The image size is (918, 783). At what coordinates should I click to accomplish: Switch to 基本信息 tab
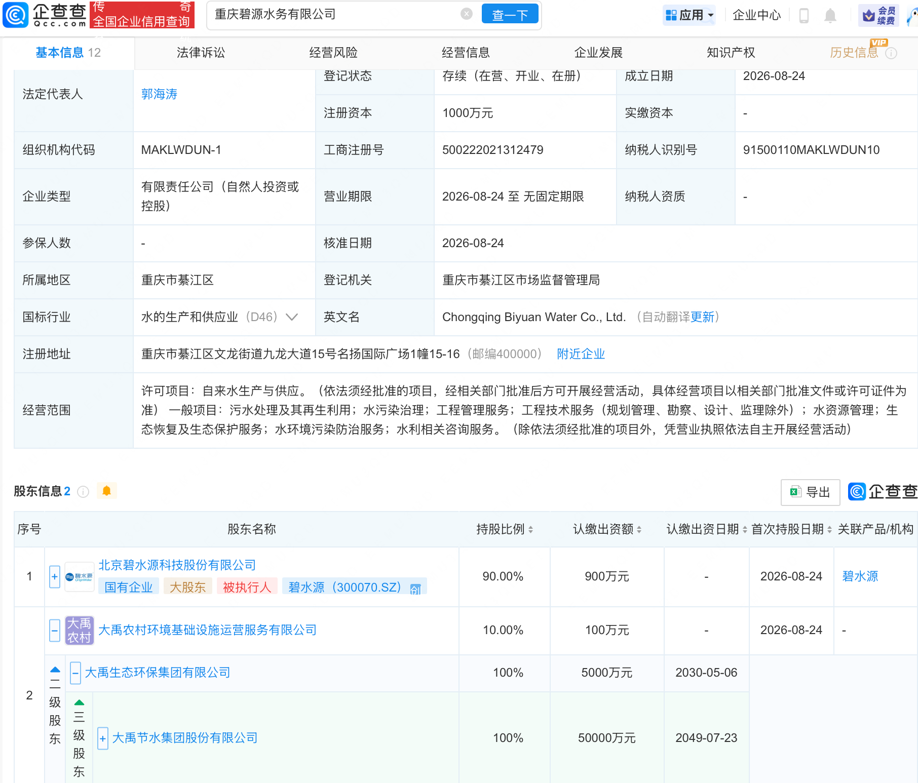point(68,53)
